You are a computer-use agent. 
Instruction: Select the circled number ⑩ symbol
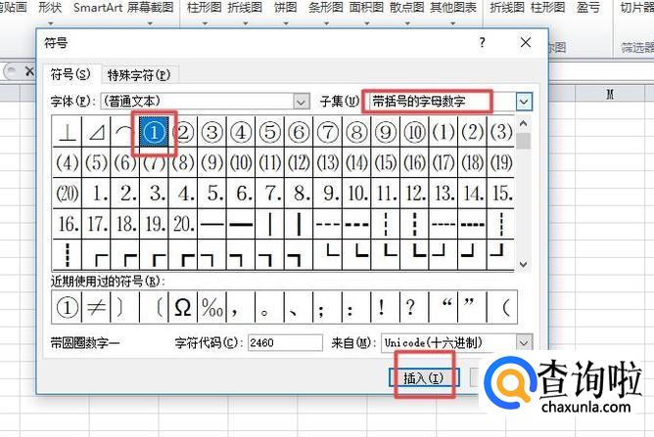(x=414, y=132)
